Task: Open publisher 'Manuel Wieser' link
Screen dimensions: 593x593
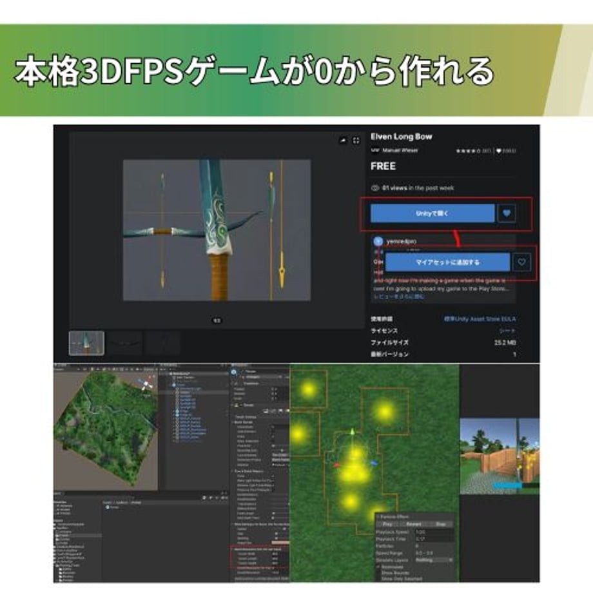Action: coord(400,150)
